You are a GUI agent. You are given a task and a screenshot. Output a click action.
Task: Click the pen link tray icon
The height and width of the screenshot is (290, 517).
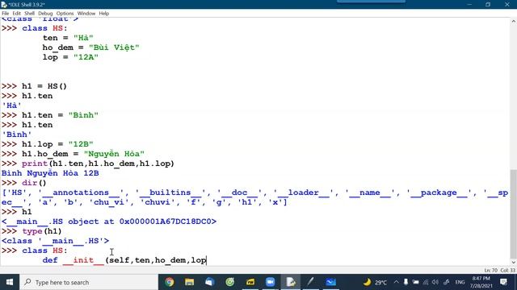[x=447, y=282]
